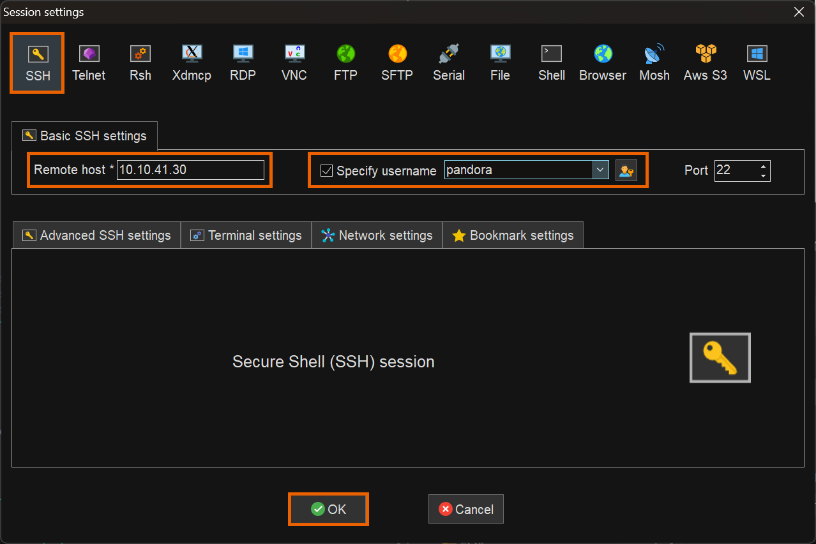Uncheck the Specify username checkbox

point(326,171)
